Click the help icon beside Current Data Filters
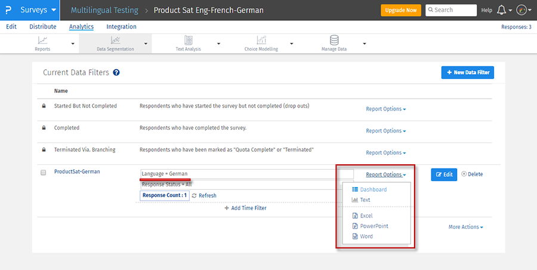This screenshot has width=537, height=270. click(116, 73)
